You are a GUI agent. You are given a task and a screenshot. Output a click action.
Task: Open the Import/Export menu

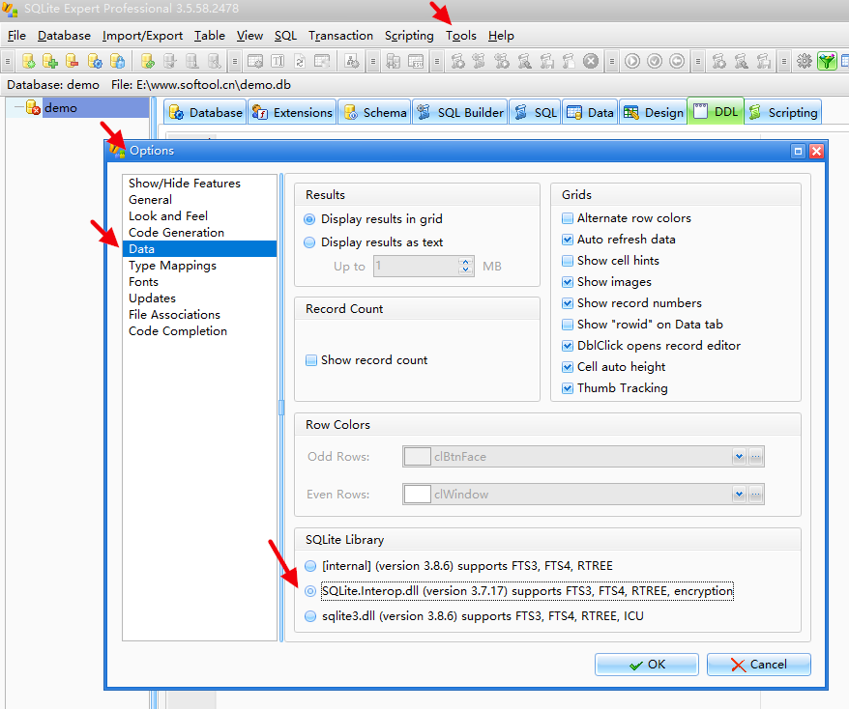142,36
